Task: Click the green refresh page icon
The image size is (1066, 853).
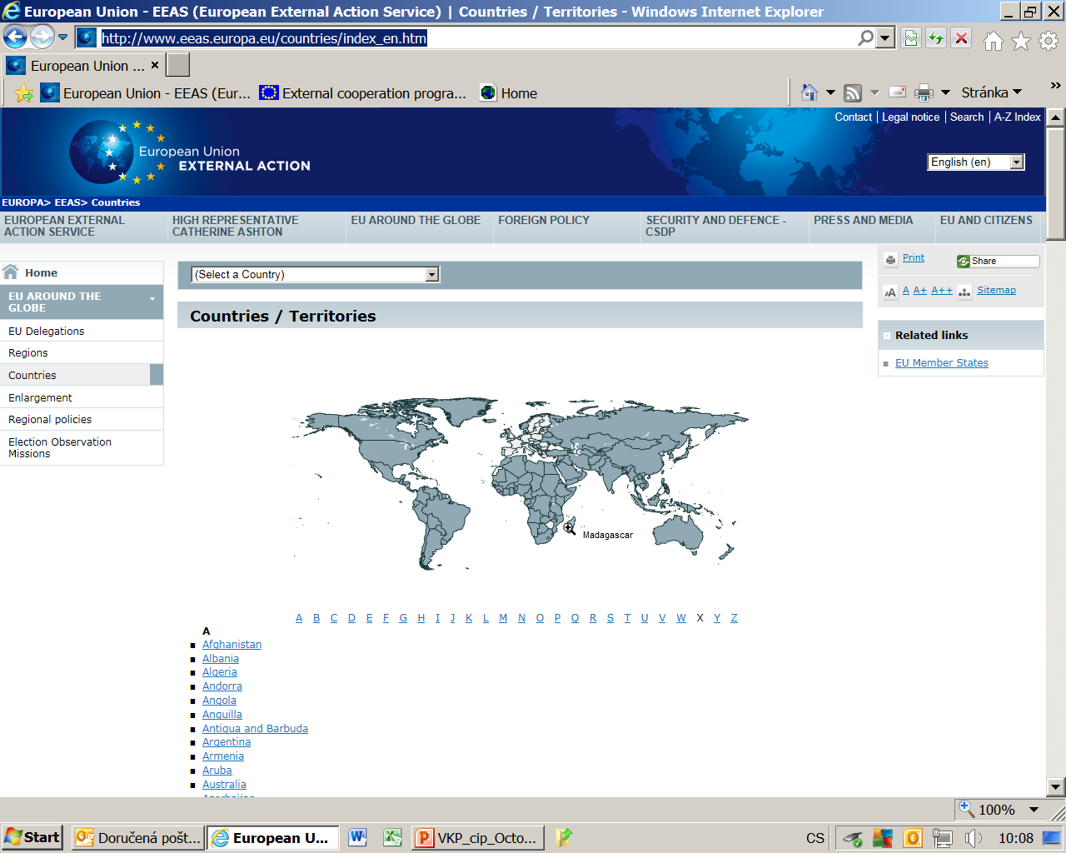Action: click(x=936, y=38)
